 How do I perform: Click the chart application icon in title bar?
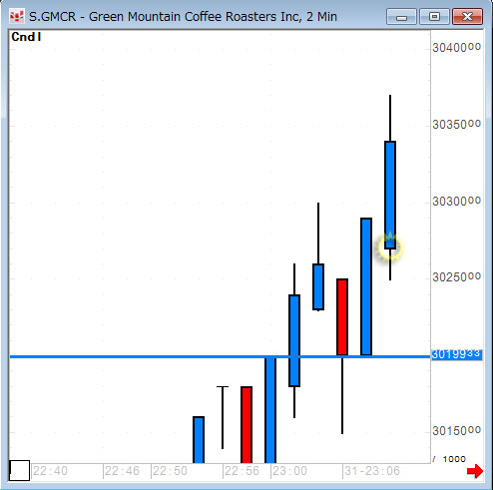coord(17,16)
